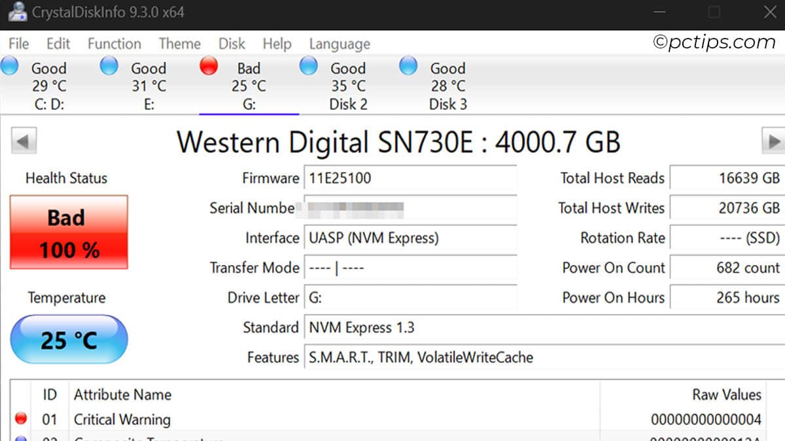Open the Theme menu
Viewport: 785px width, 441px height.
179,44
